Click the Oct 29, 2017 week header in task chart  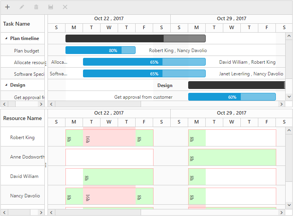231,19
